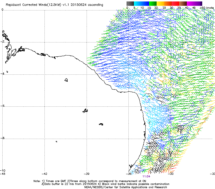The width and height of the screenshot is (215, 189).
Task: Click the '-36' longitude axis label
Action: click(129, 174)
